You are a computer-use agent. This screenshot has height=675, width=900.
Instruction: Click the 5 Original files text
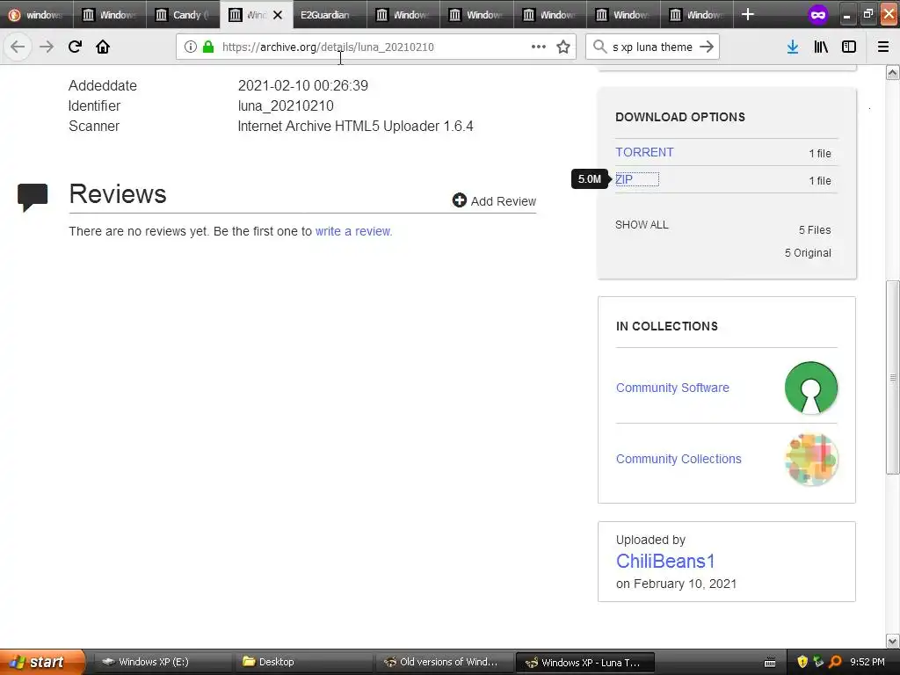808,252
